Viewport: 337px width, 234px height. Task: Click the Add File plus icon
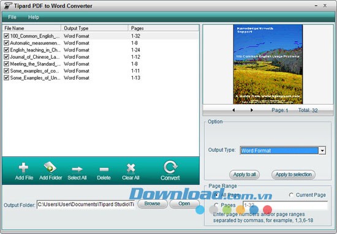click(x=23, y=168)
